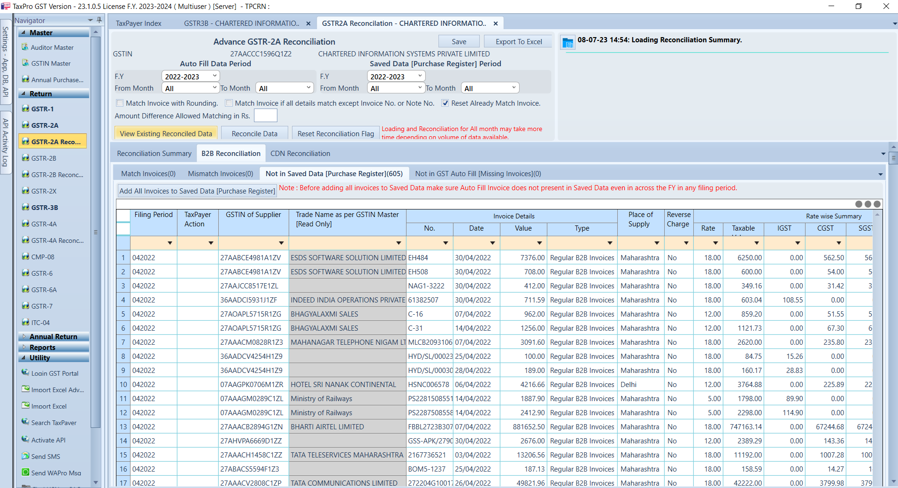Click navigator vertical scrollbar

[x=96, y=232]
